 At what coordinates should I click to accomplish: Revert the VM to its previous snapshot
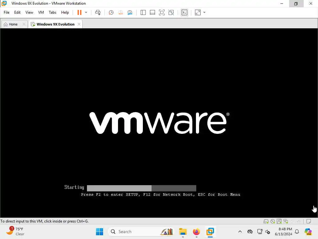click(x=120, y=12)
